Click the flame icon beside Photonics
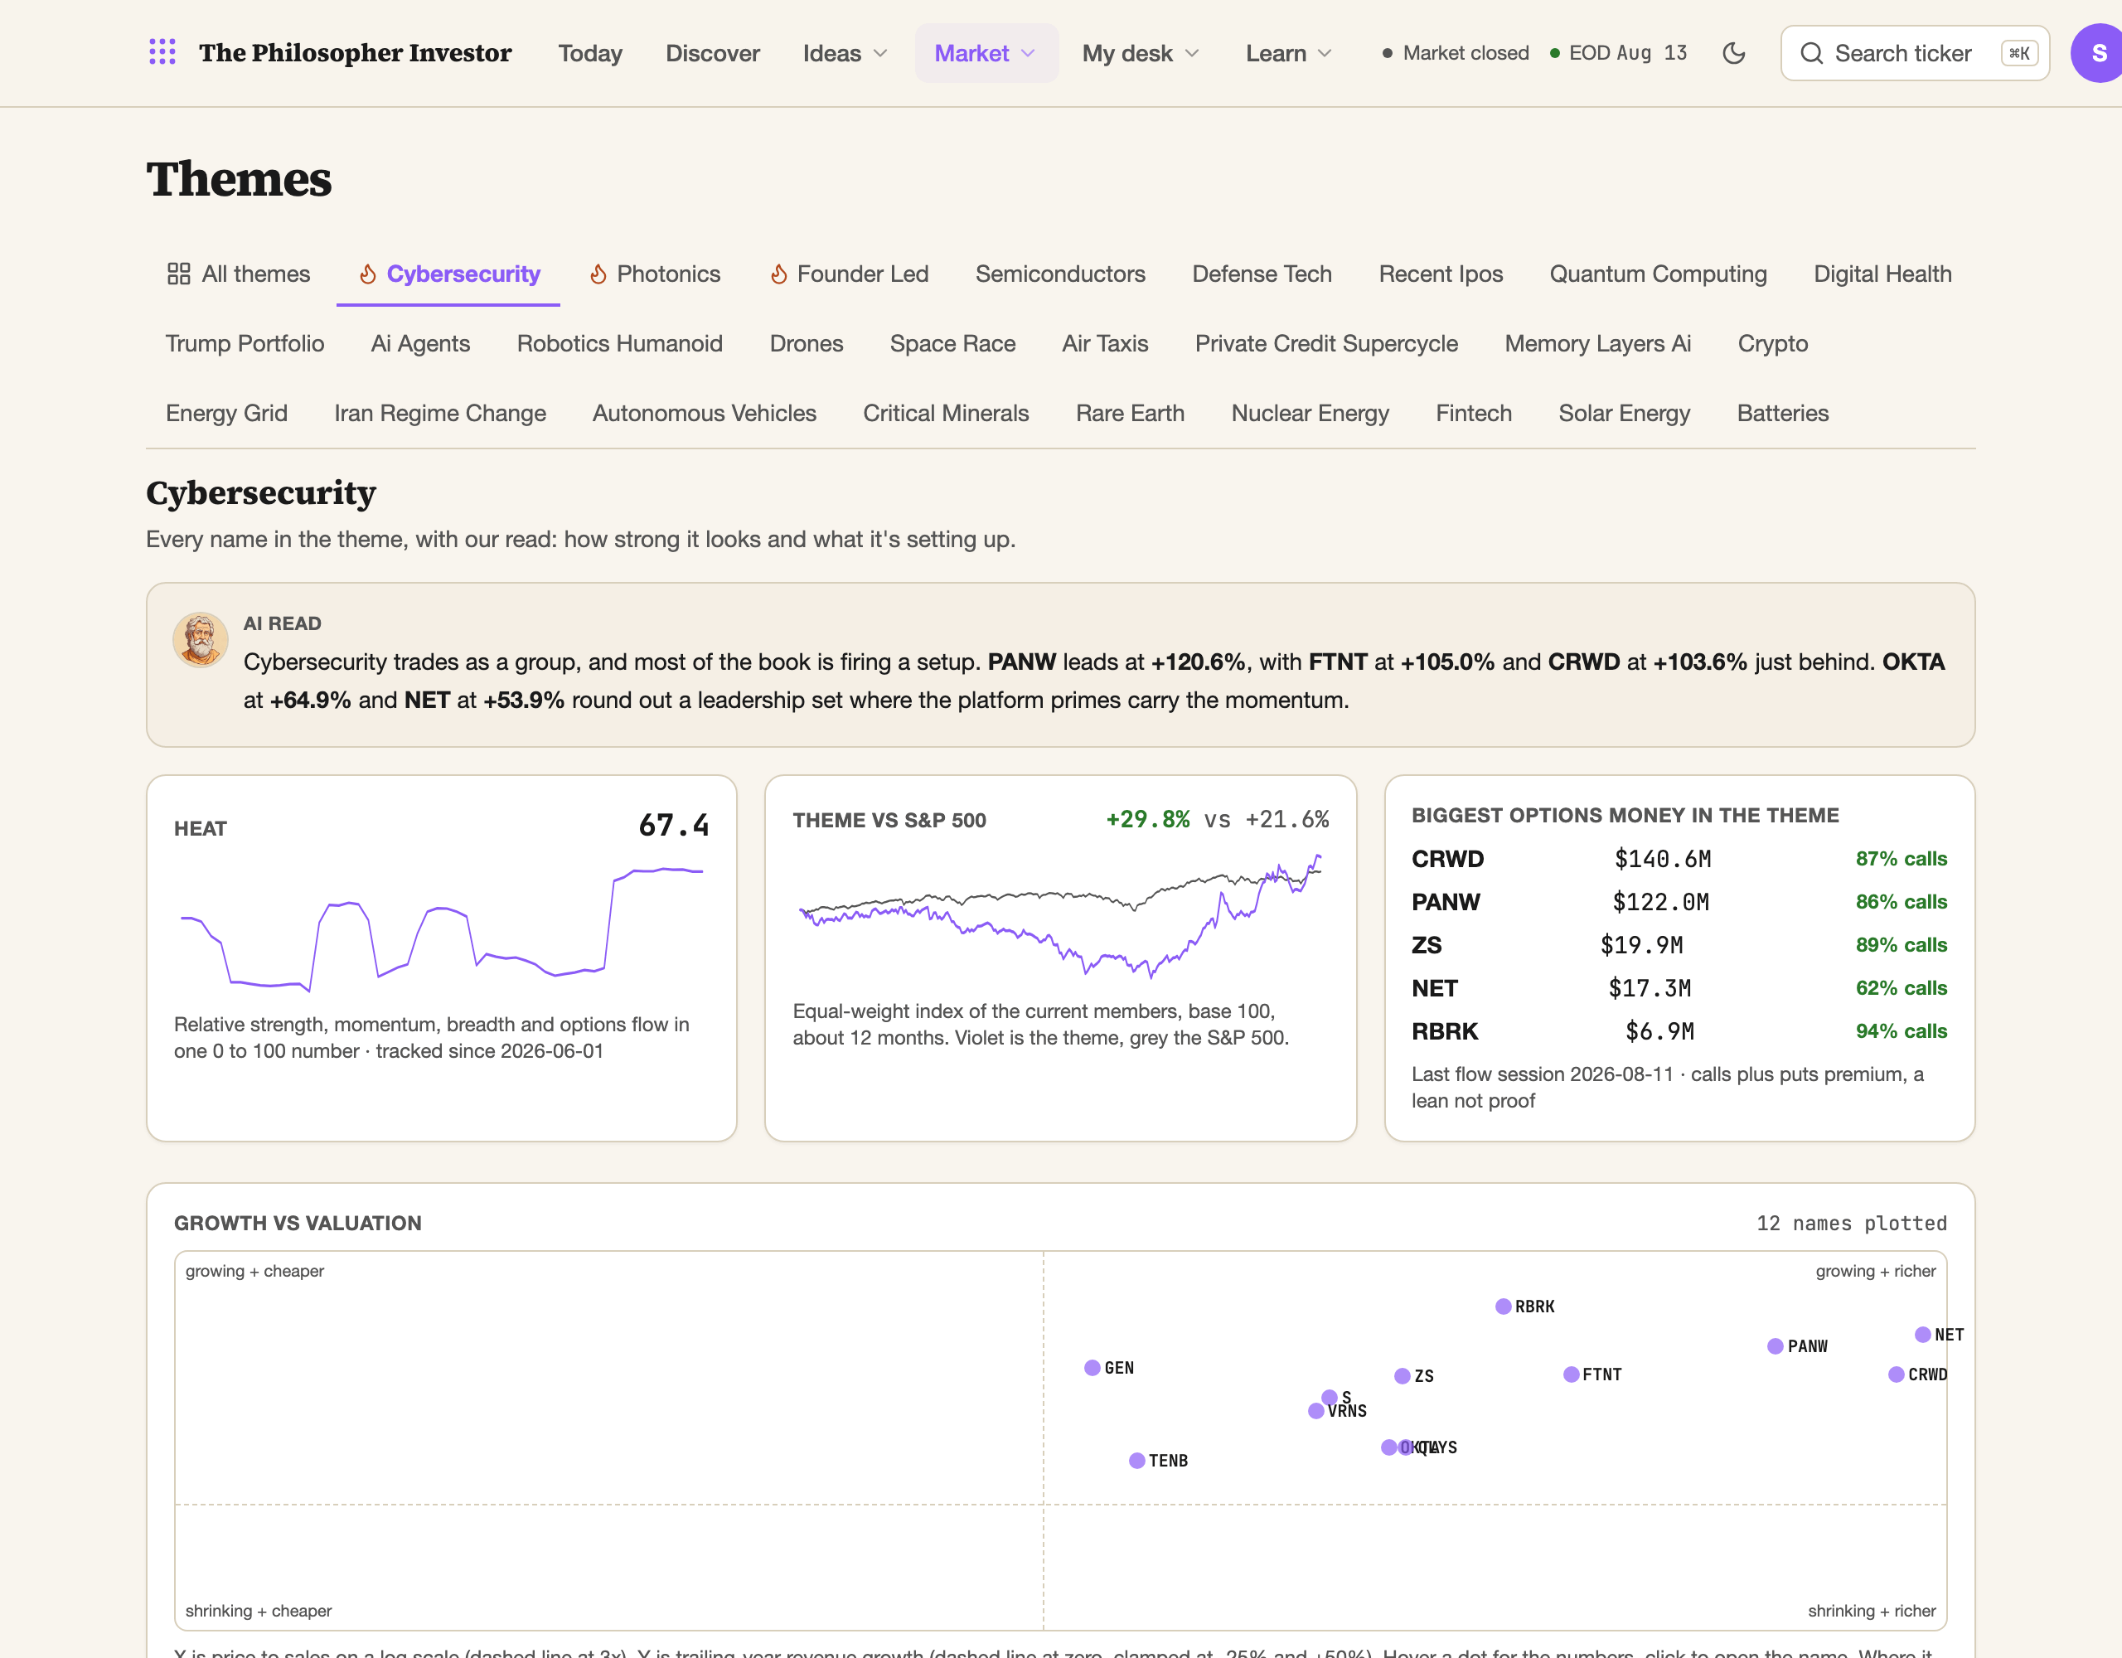Viewport: 2122px width, 1658px height. (x=598, y=274)
